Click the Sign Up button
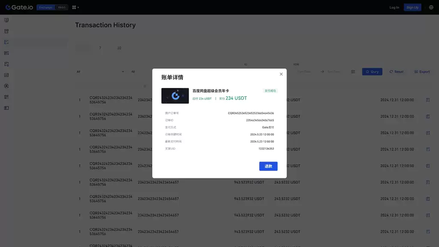This screenshot has height=247, width=439. pyautogui.click(x=412, y=8)
